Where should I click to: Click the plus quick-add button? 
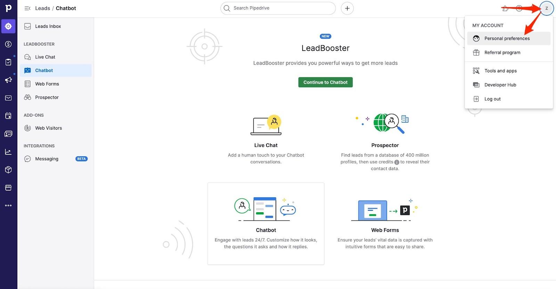click(x=347, y=8)
